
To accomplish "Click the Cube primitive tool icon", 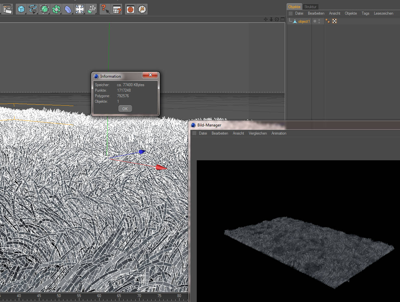I will [21, 9].
